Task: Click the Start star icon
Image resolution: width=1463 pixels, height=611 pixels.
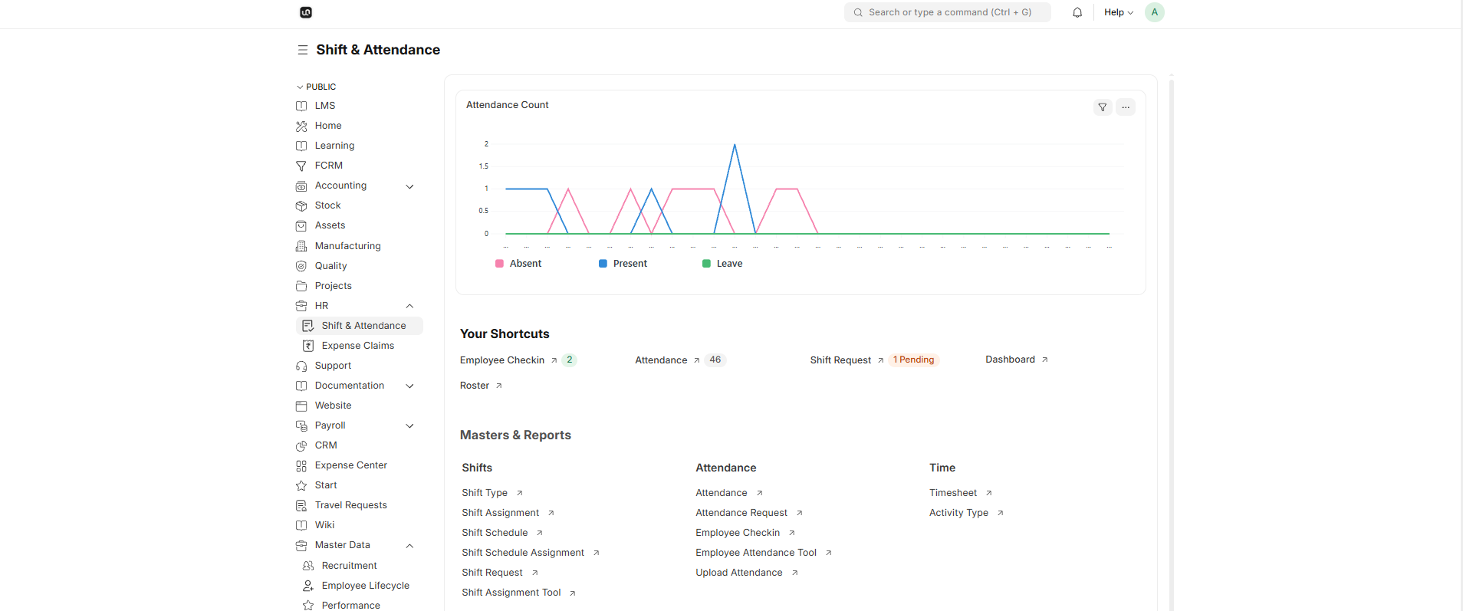Action: point(301,485)
